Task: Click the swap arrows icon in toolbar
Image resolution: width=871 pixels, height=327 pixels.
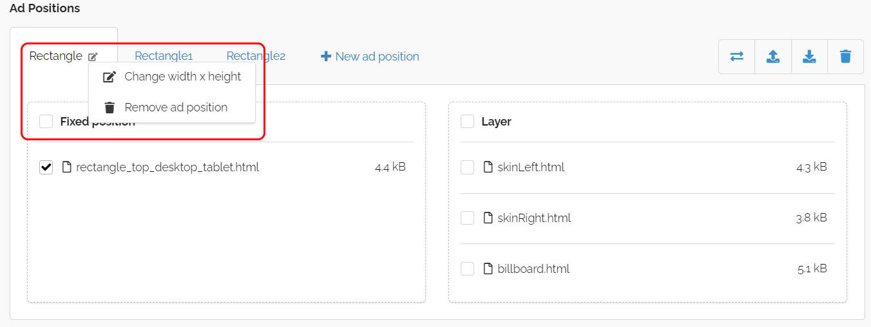Action: 737,57
